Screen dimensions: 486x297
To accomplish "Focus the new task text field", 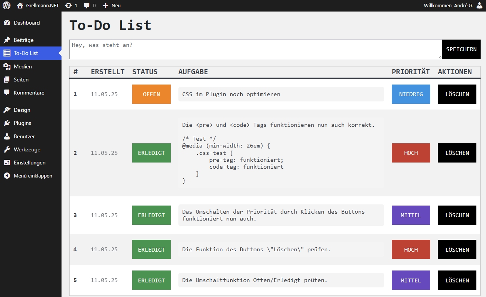I will 255,50.
